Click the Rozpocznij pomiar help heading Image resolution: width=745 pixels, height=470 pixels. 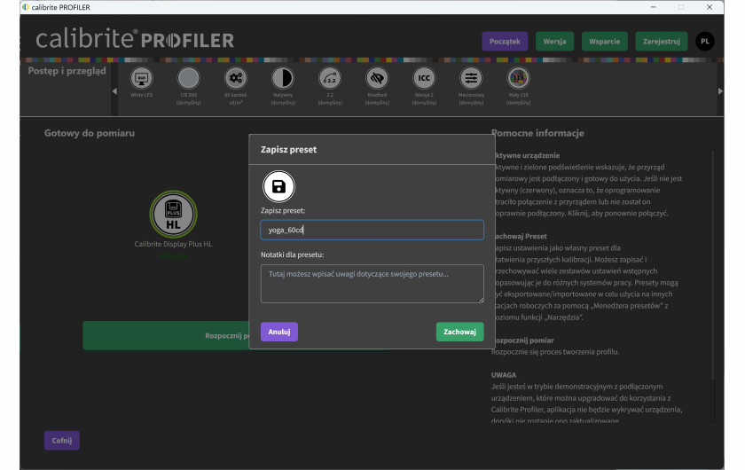[524, 341]
